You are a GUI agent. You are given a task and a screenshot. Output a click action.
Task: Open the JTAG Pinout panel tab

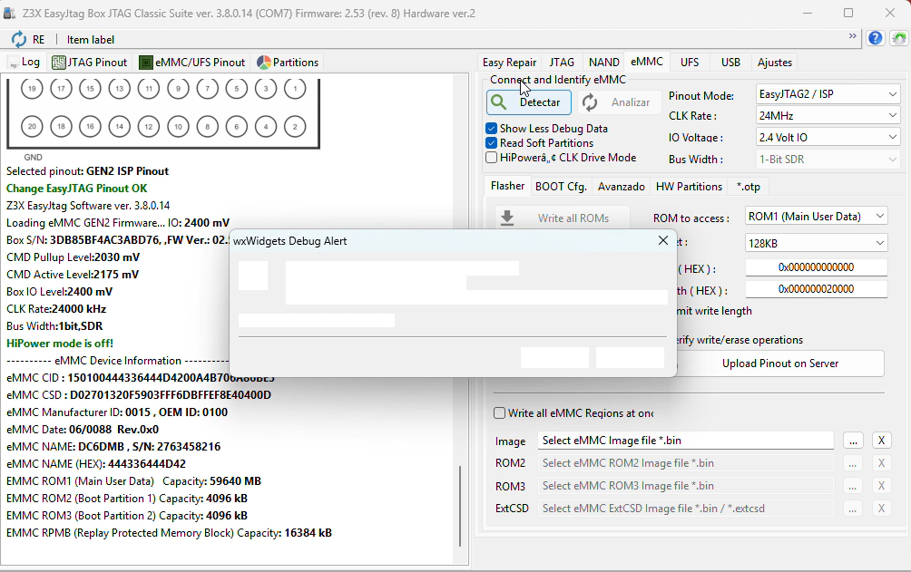pyautogui.click(x=90, y=63)
